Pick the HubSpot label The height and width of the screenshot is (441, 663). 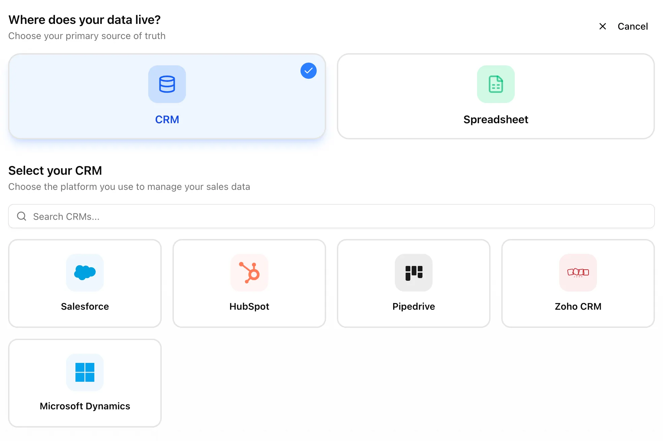pyautogui.click(x=249, y=306)
